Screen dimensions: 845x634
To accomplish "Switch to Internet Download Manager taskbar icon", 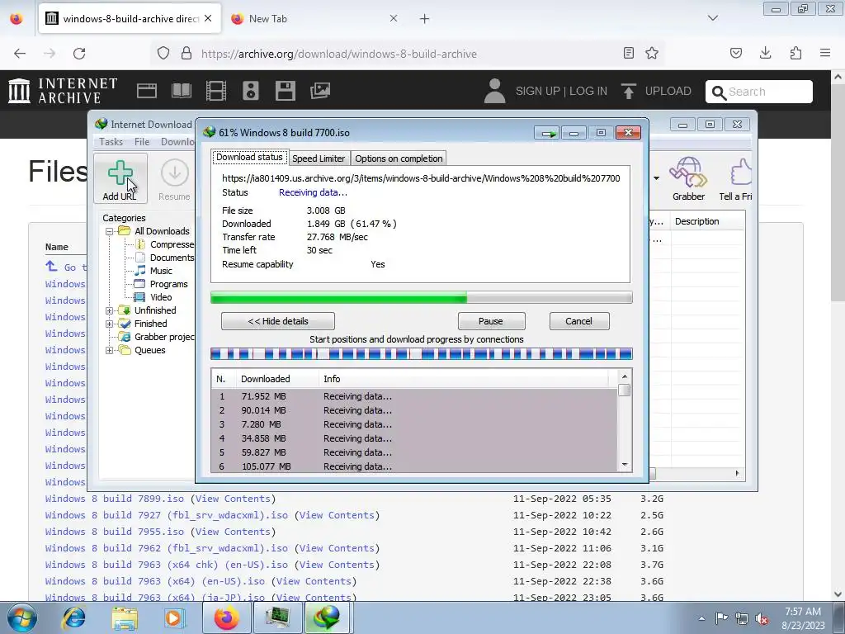I will (328, 617).
